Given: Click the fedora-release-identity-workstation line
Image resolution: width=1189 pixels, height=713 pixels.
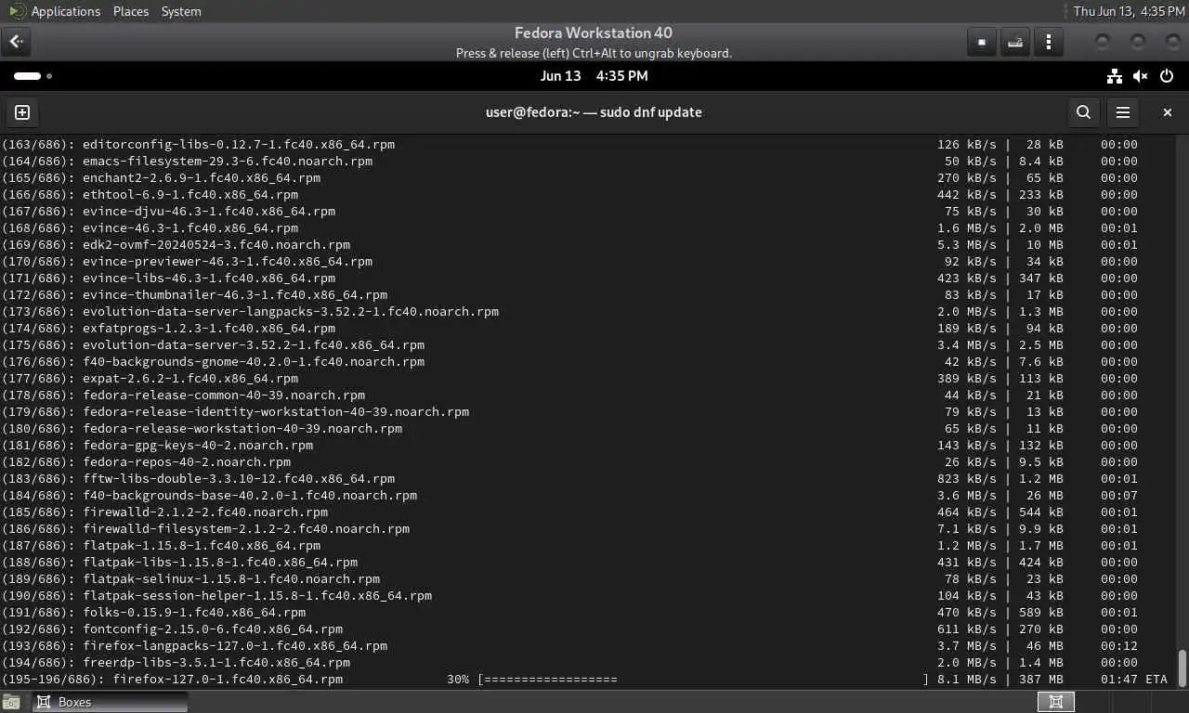Looking at the screenshot, I should 569,412.
